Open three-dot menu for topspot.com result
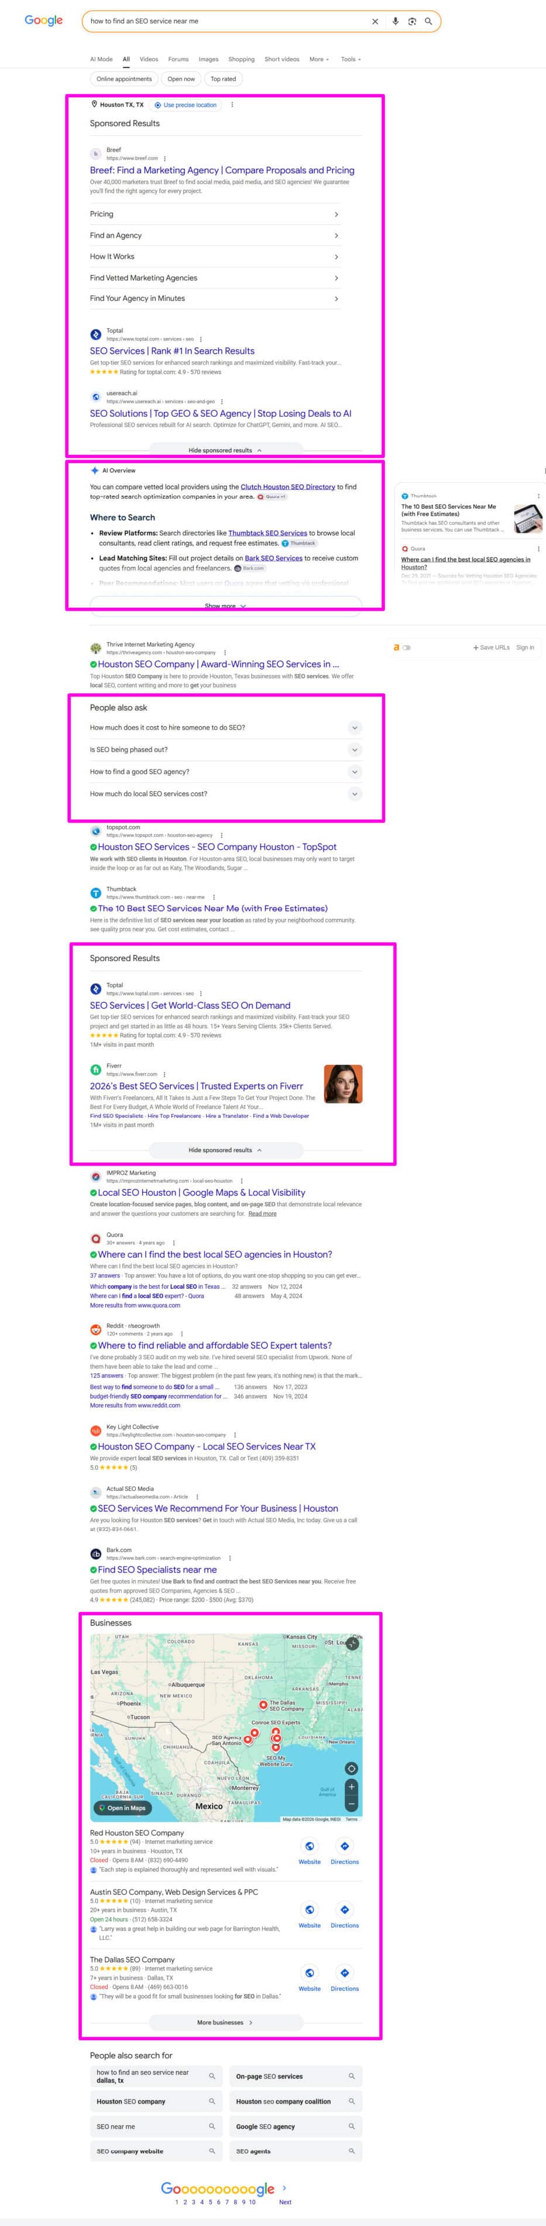Viewport: 546px width, 2226px height. 222,836
